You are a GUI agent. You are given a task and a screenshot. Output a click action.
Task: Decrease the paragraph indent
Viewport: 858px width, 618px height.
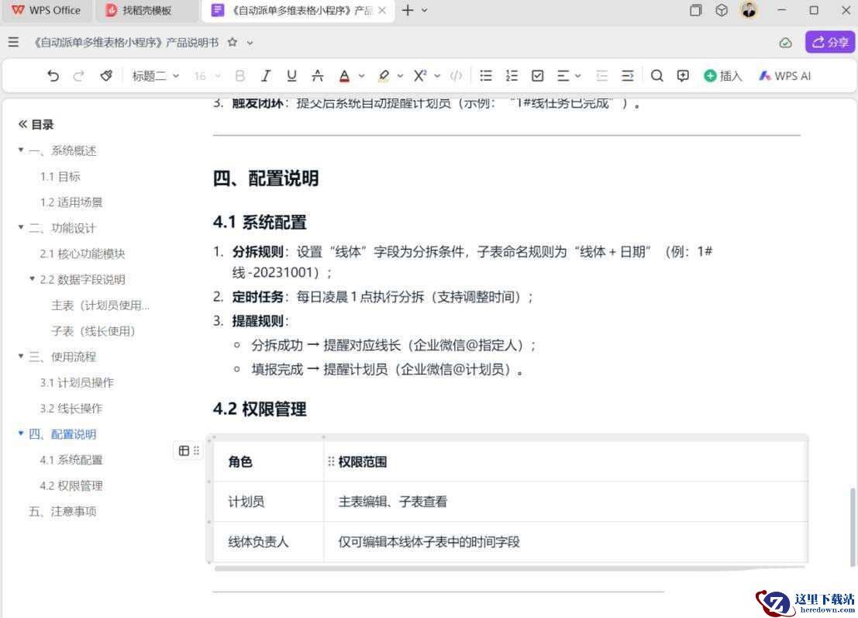pos(602,75)
